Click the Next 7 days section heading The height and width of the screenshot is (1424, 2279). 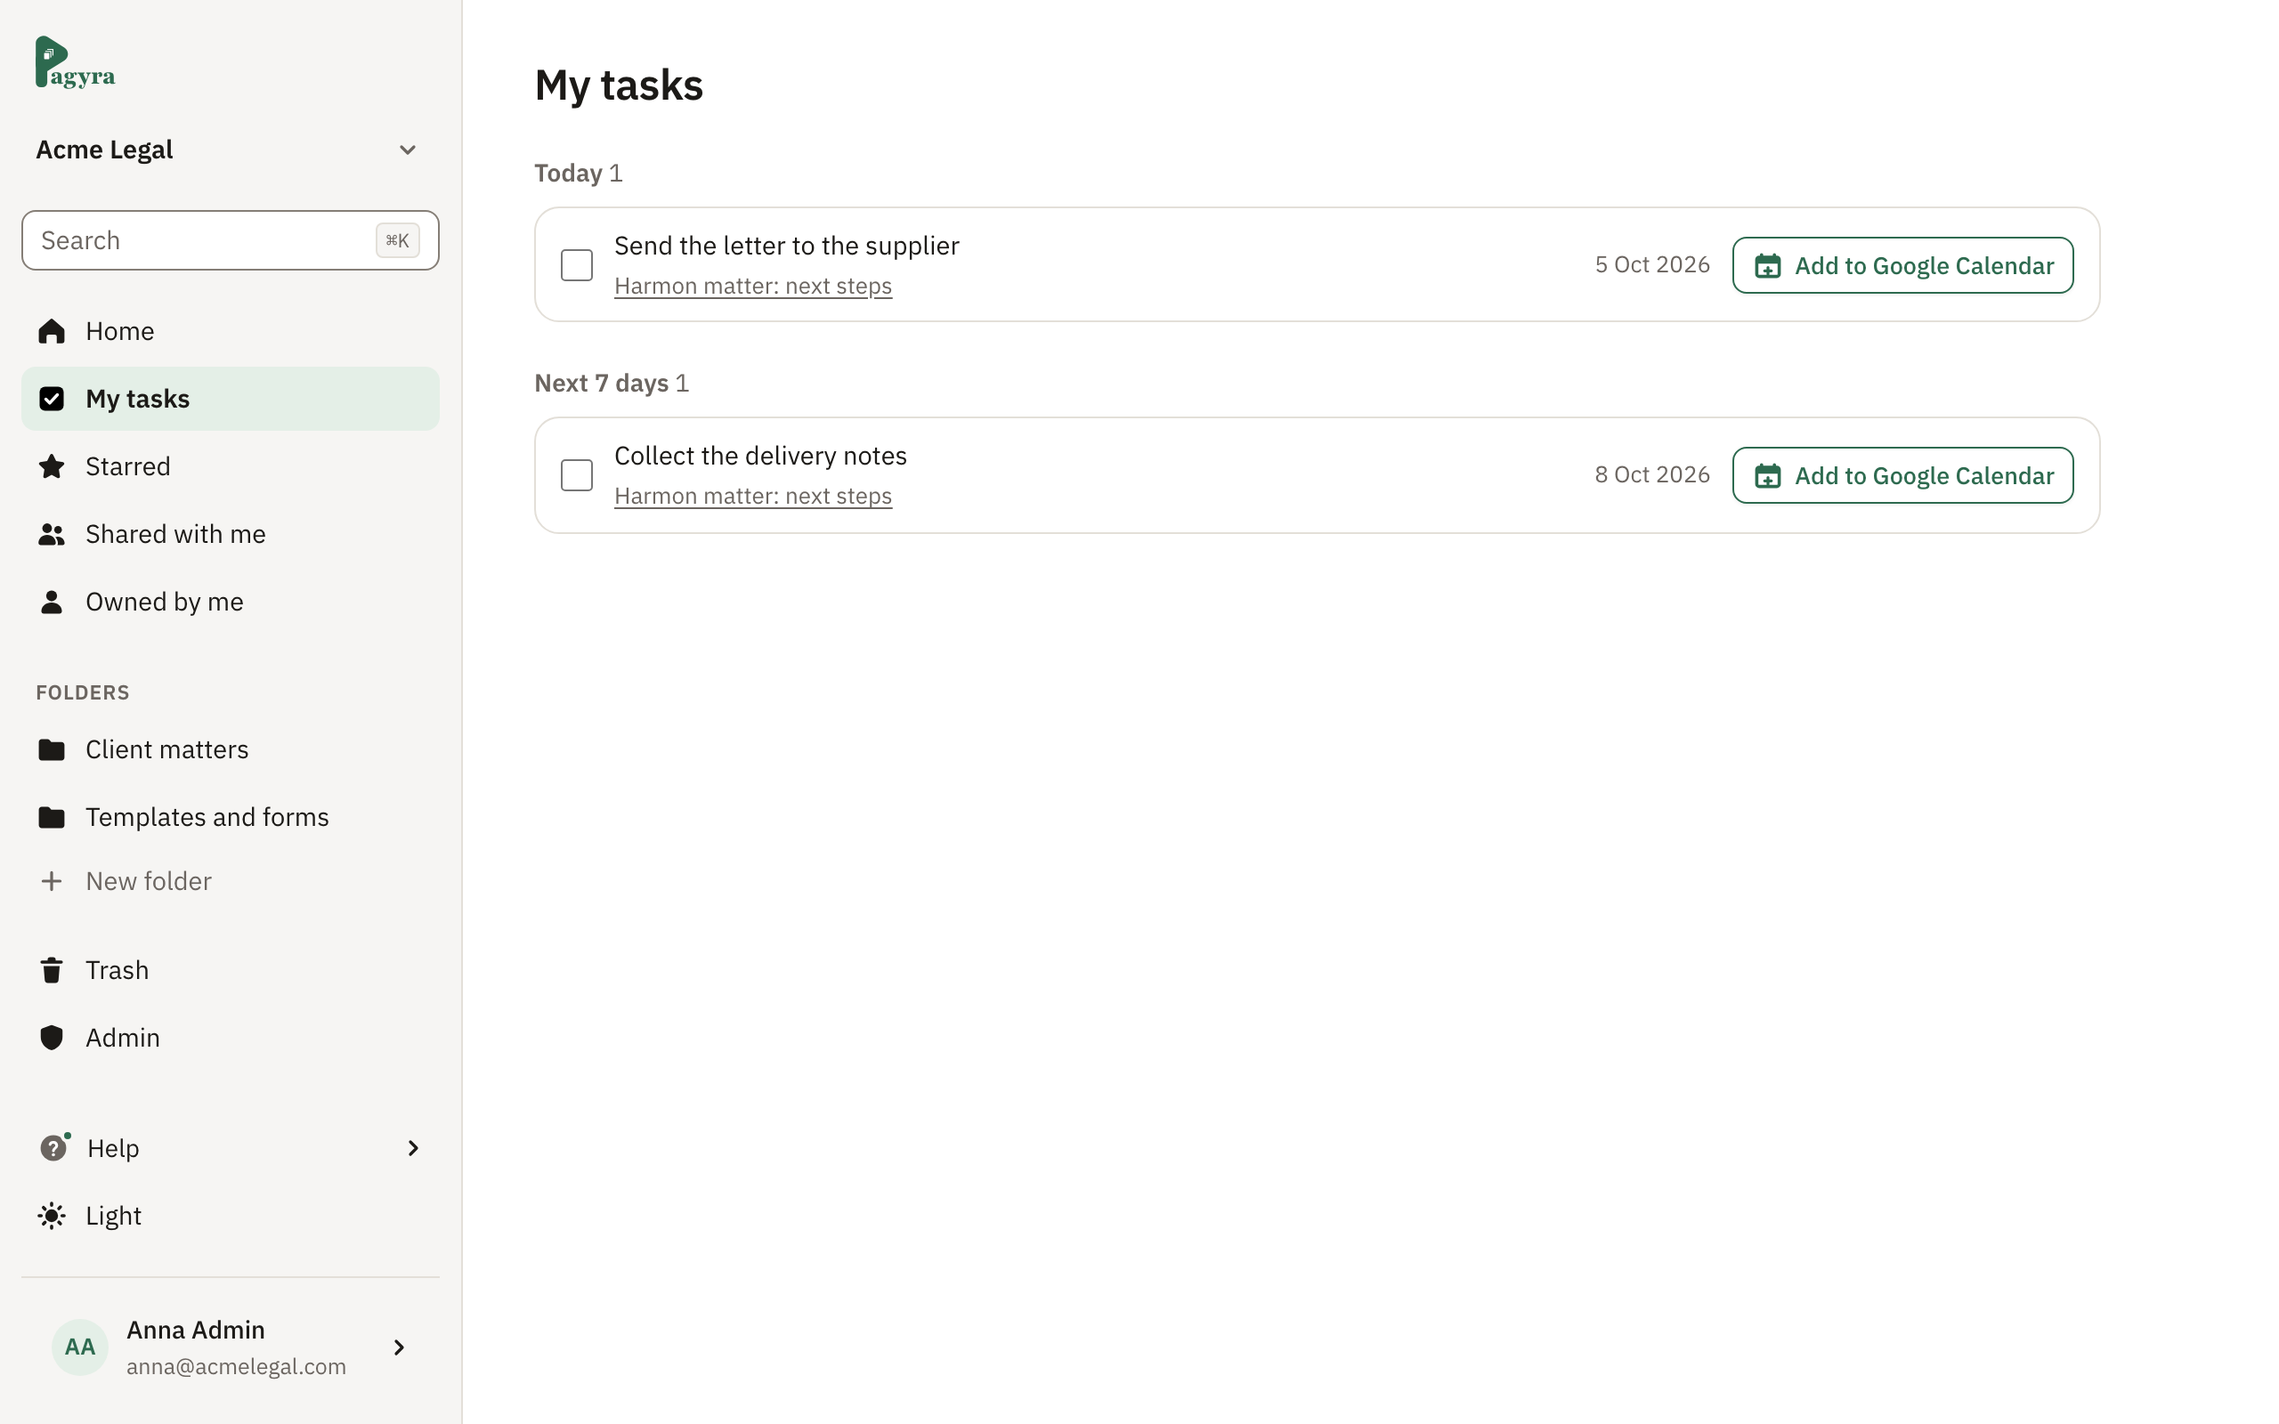pos(601,384)
